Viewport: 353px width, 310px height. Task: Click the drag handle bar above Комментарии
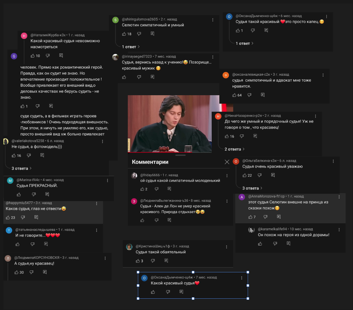pos(180,155)
